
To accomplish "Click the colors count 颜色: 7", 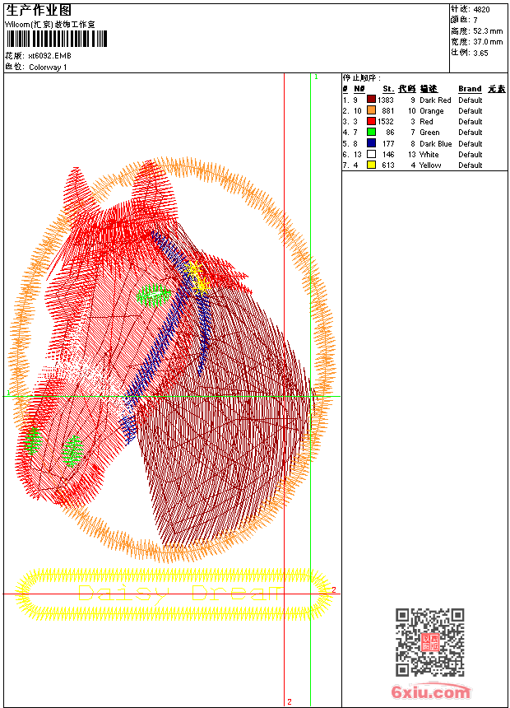I will (x=464, y=20).
